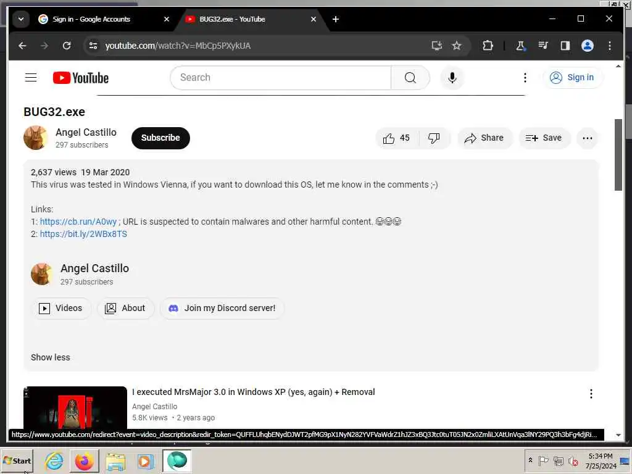Viewport: 632px width, 474px height.
Task: Click the install app icon in address bar
Action: [436, 46]
